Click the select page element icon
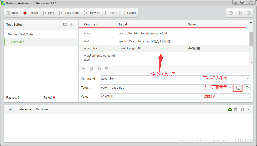The height and width of the screenshot is (146, 257). pyautogui.click(x=238, y=88)
